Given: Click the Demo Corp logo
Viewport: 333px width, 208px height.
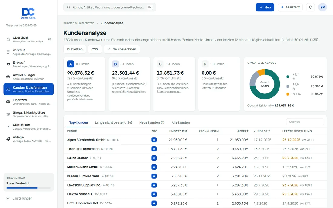Looking at the screenshot, I should (28, 14).
